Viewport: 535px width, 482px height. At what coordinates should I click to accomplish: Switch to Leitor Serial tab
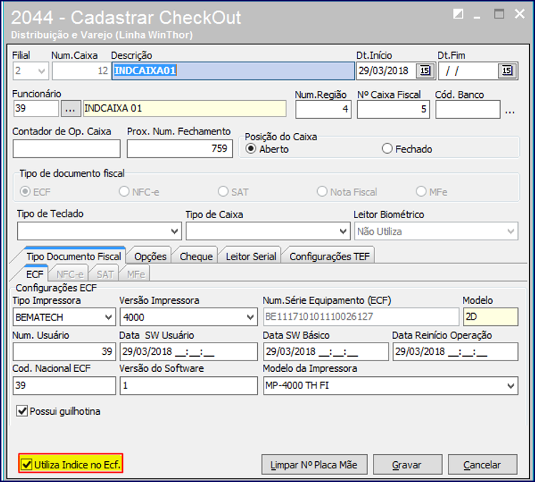pos(251,256)
